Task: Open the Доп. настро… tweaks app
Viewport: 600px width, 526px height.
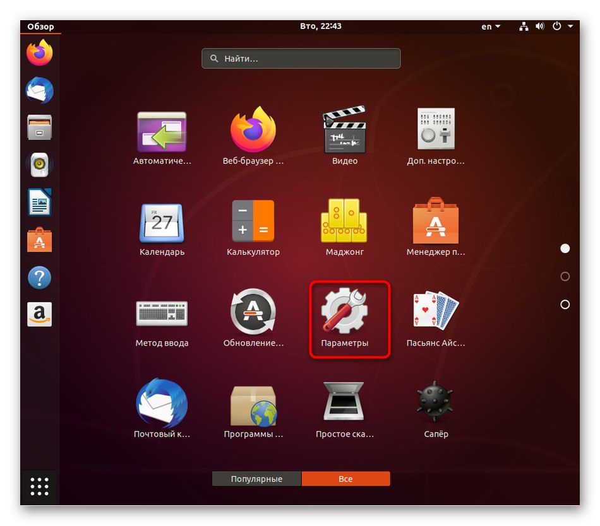Action: [435, 136]
